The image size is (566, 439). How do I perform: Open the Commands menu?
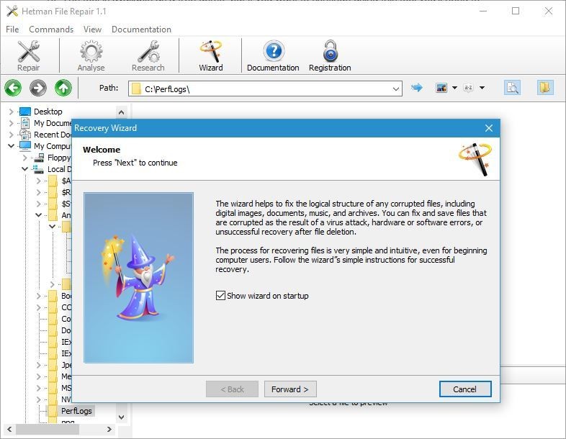click(x=51, y=30)
